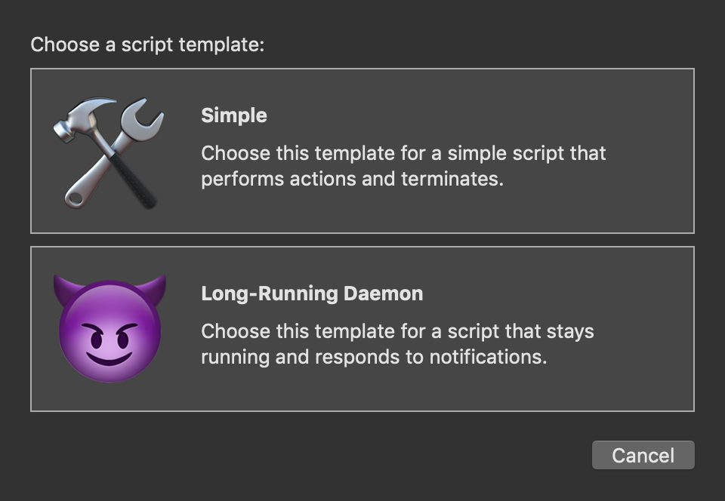Cancel the script template dialog
The height and width of the screenshot is (501, 725).
[x=643, y=455]
